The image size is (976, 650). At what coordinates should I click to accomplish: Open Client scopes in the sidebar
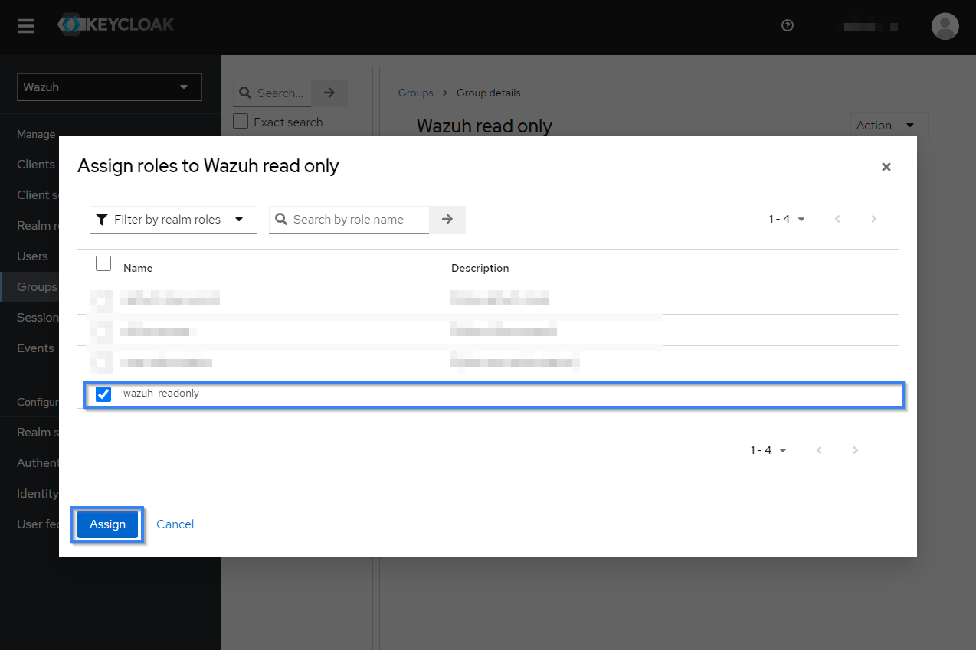coord(38,195)
